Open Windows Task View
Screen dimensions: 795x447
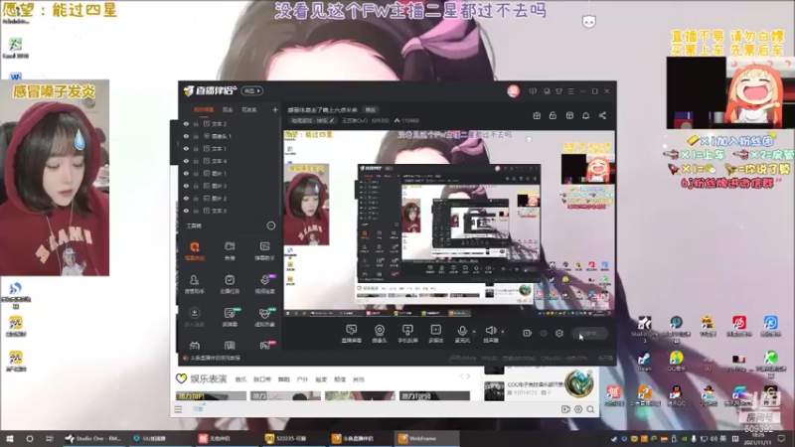point(49,438)
